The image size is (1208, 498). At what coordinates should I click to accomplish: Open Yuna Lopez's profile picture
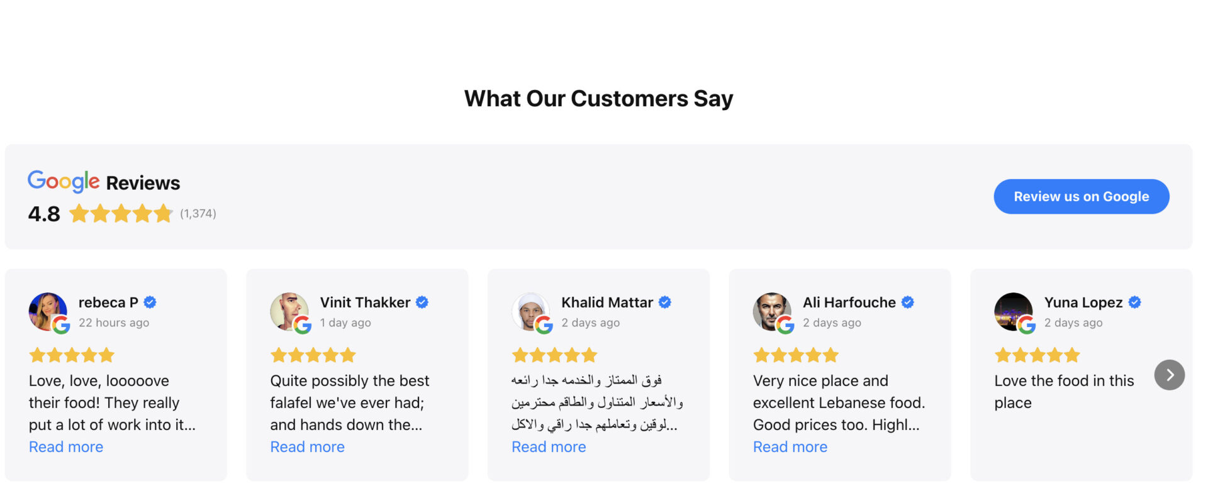1014,311
